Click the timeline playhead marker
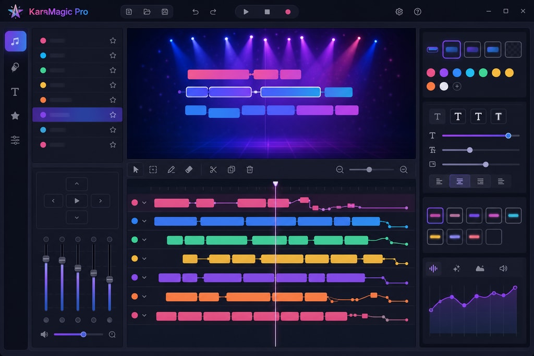The height and width of the screenshot is (356, 534). [275, 184]
